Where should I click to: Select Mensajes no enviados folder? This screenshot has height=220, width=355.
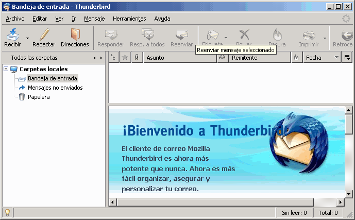(55, 88)
